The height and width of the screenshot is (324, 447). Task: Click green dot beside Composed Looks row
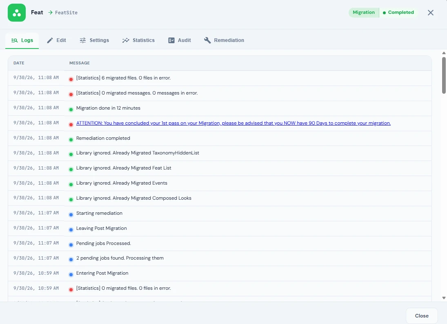pos(71,200)
